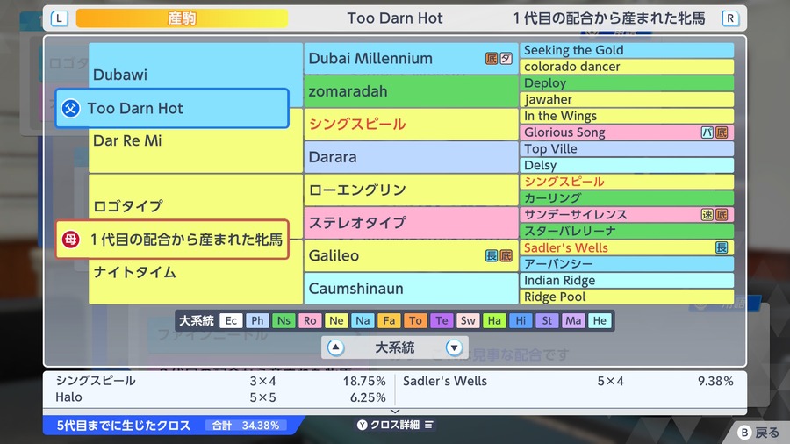Click the 長 badge on Galileo
Viewport: 790px width, 444px height.
click(x=492, y=255)
